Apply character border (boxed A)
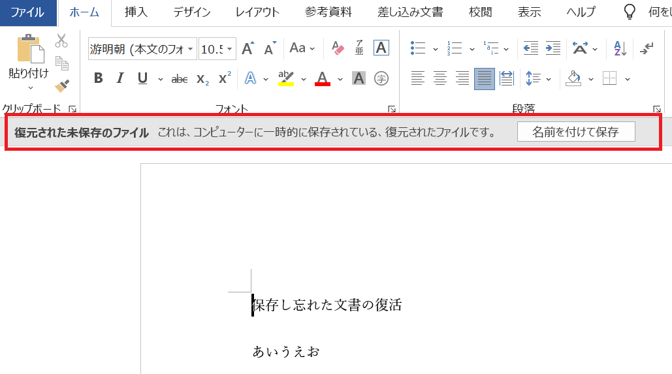 (381, 48)
